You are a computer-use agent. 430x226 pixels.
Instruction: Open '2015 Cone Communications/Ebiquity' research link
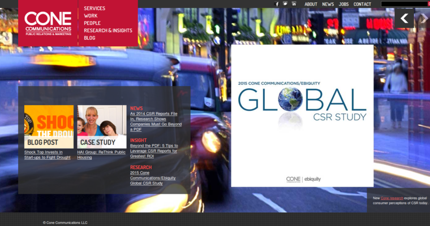coord(153,178)
